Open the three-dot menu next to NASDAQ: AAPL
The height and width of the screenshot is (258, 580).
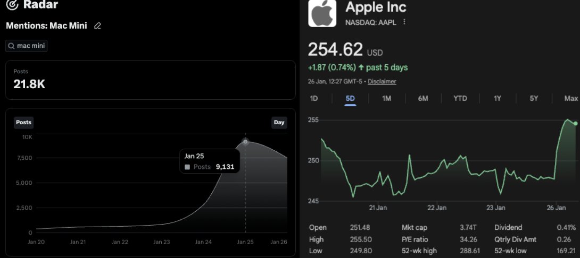404,22
